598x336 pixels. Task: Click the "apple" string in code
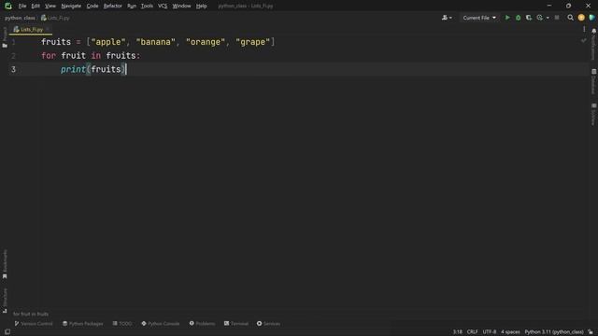coord(108,42)
